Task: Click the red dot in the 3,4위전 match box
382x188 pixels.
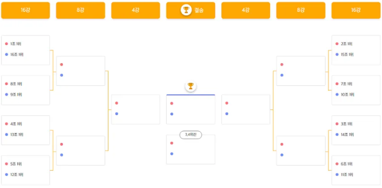Action: coord(172,143)
